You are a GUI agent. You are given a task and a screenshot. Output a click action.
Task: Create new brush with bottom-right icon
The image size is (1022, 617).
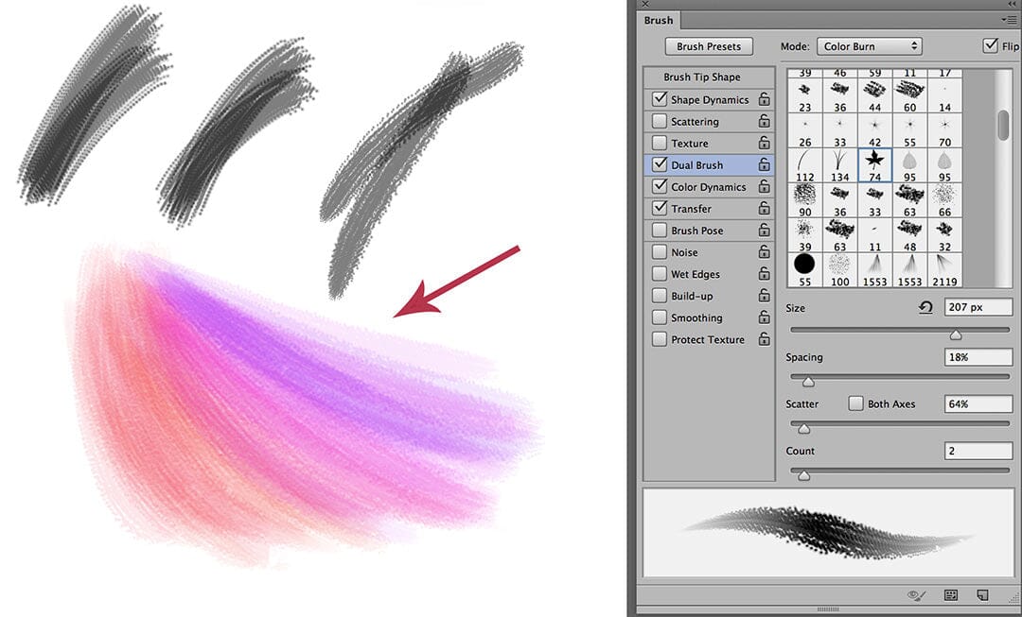click(x=982, y=595)
